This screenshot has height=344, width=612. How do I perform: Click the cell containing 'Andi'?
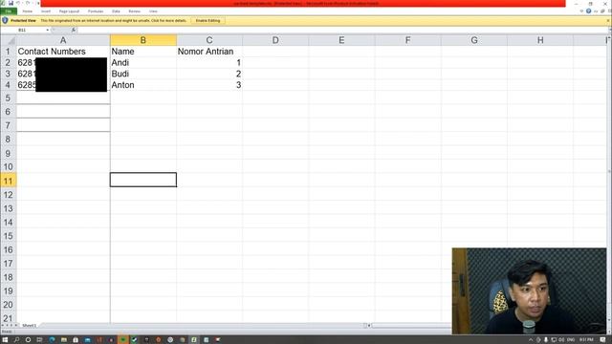pos(143,63)
